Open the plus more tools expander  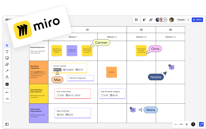click(x=7, y=84)
